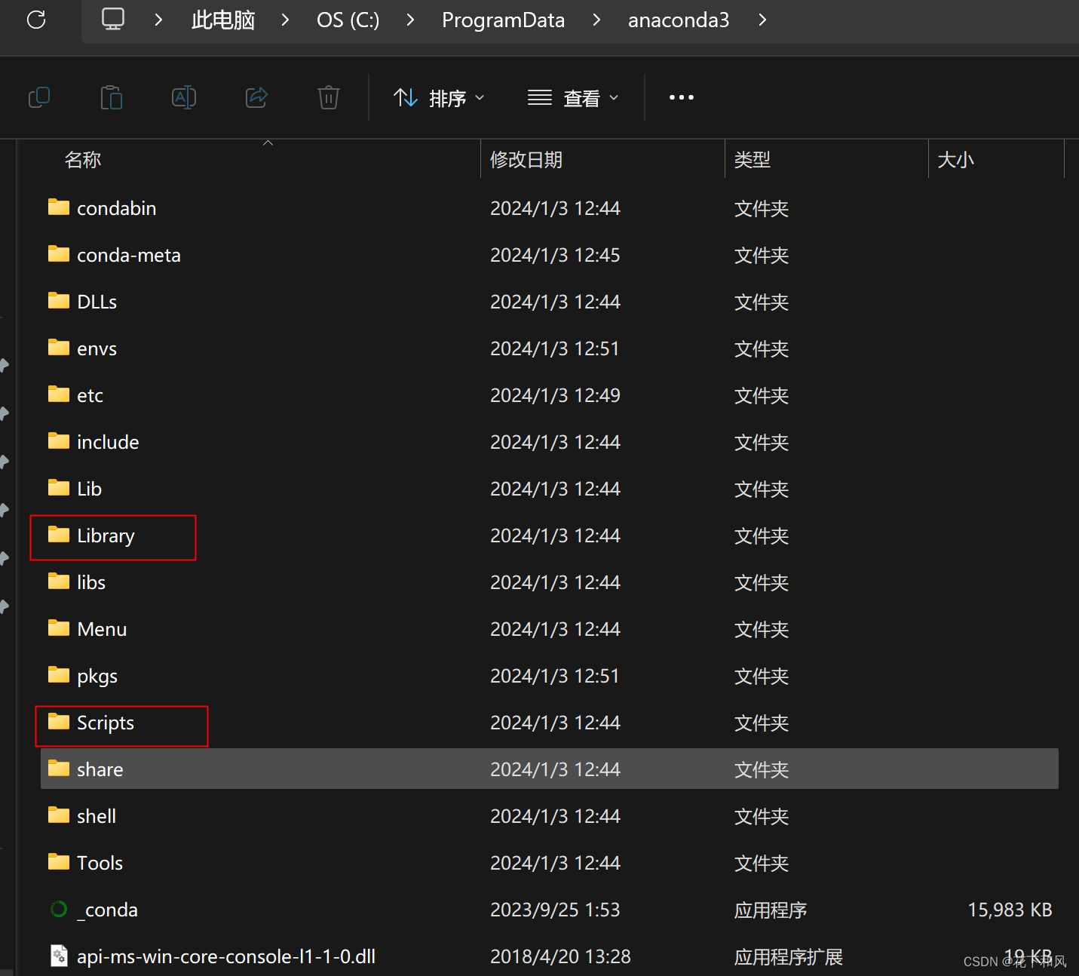Click the computer monitor icon in breadcrumb
Viewport: 1079px width, 976px height.
click(113, 20)
